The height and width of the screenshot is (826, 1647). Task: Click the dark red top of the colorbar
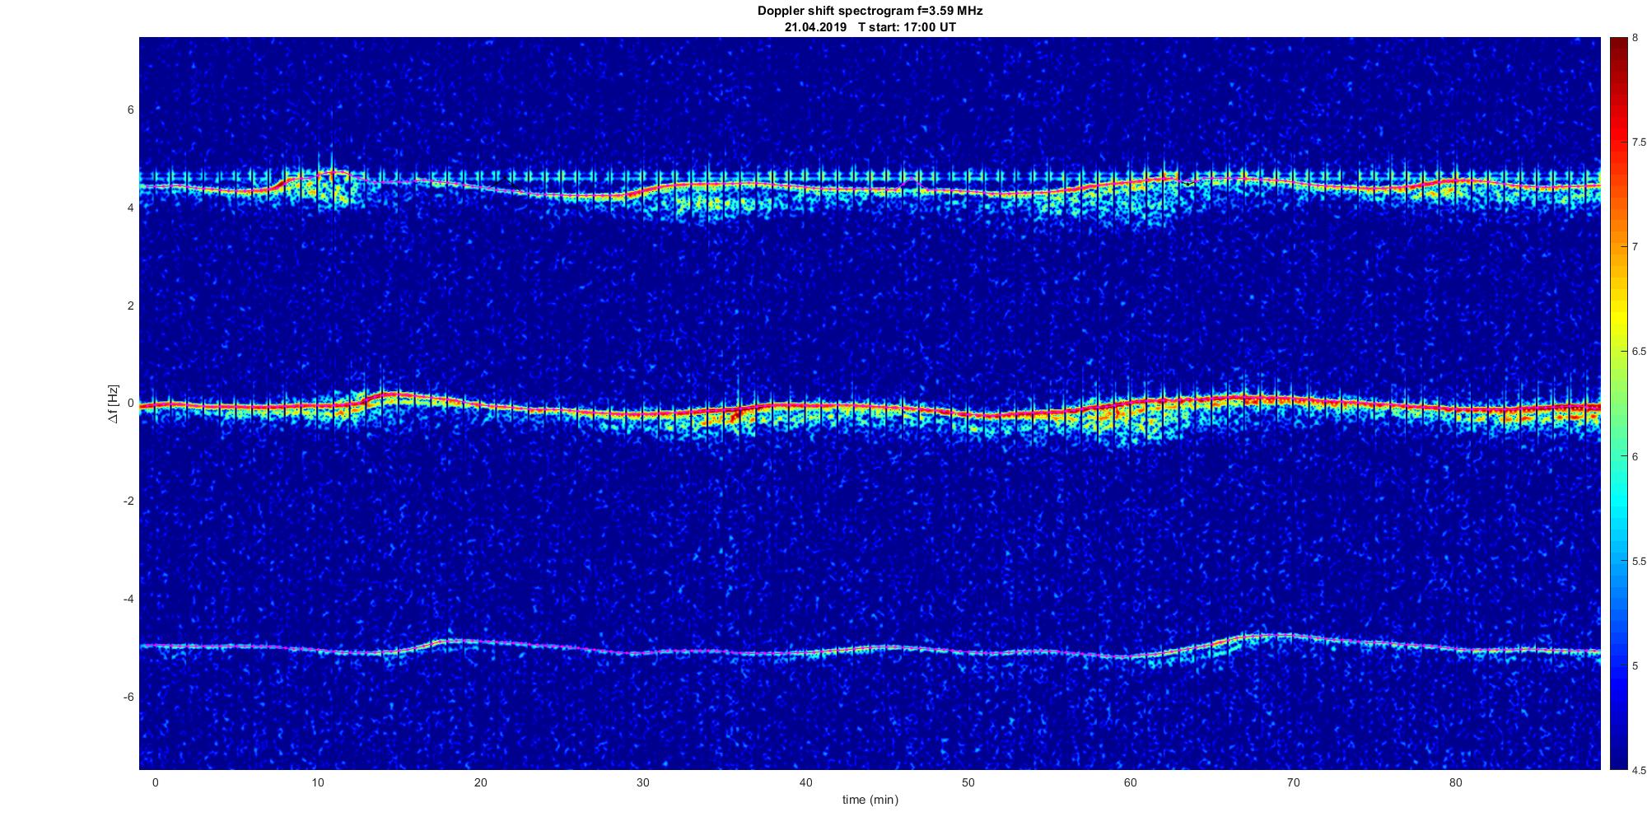(1618, 44)
